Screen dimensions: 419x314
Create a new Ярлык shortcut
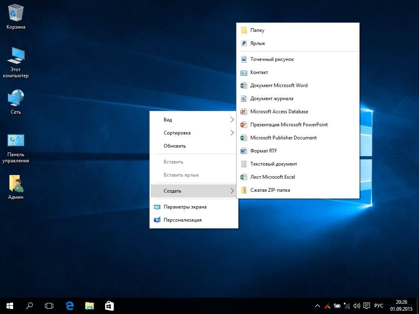(298, 43)
